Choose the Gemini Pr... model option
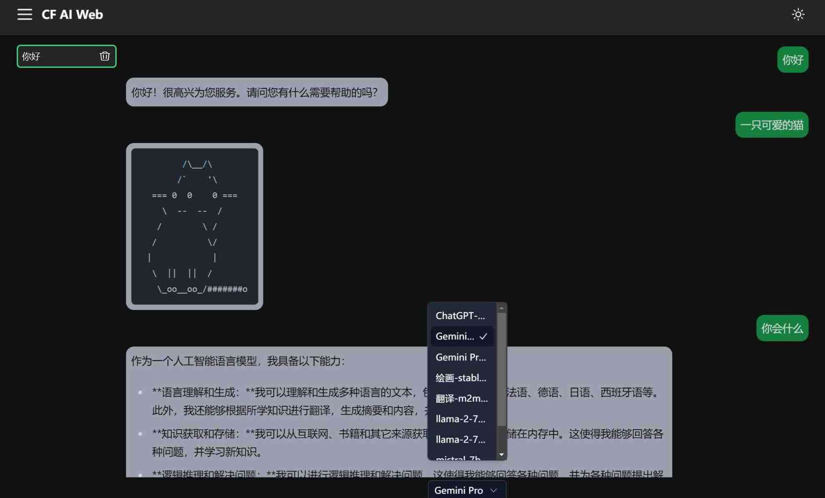 461,357
